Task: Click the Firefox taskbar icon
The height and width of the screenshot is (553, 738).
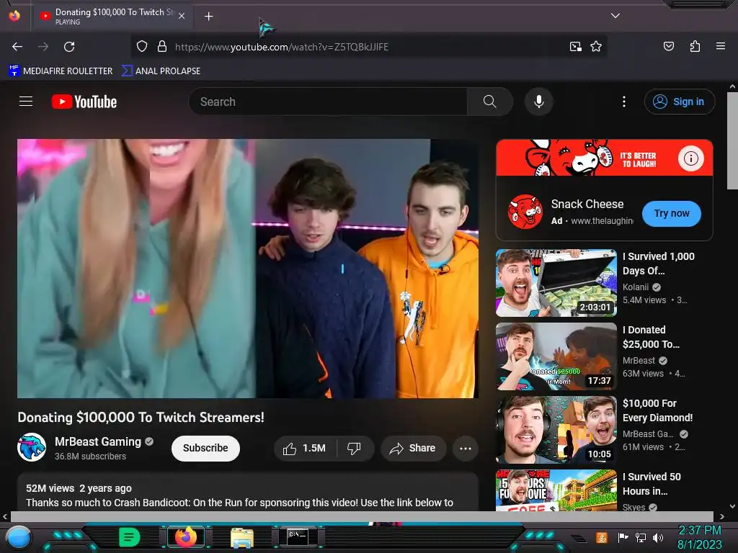Action: pos(186,536)
